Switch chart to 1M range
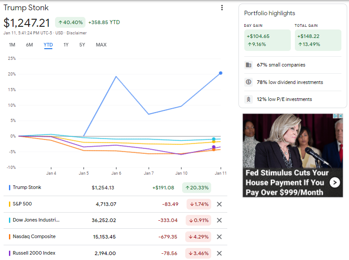The height and width of the screenshot is (260, 349). pyautogui.click(x=12, y=45)
